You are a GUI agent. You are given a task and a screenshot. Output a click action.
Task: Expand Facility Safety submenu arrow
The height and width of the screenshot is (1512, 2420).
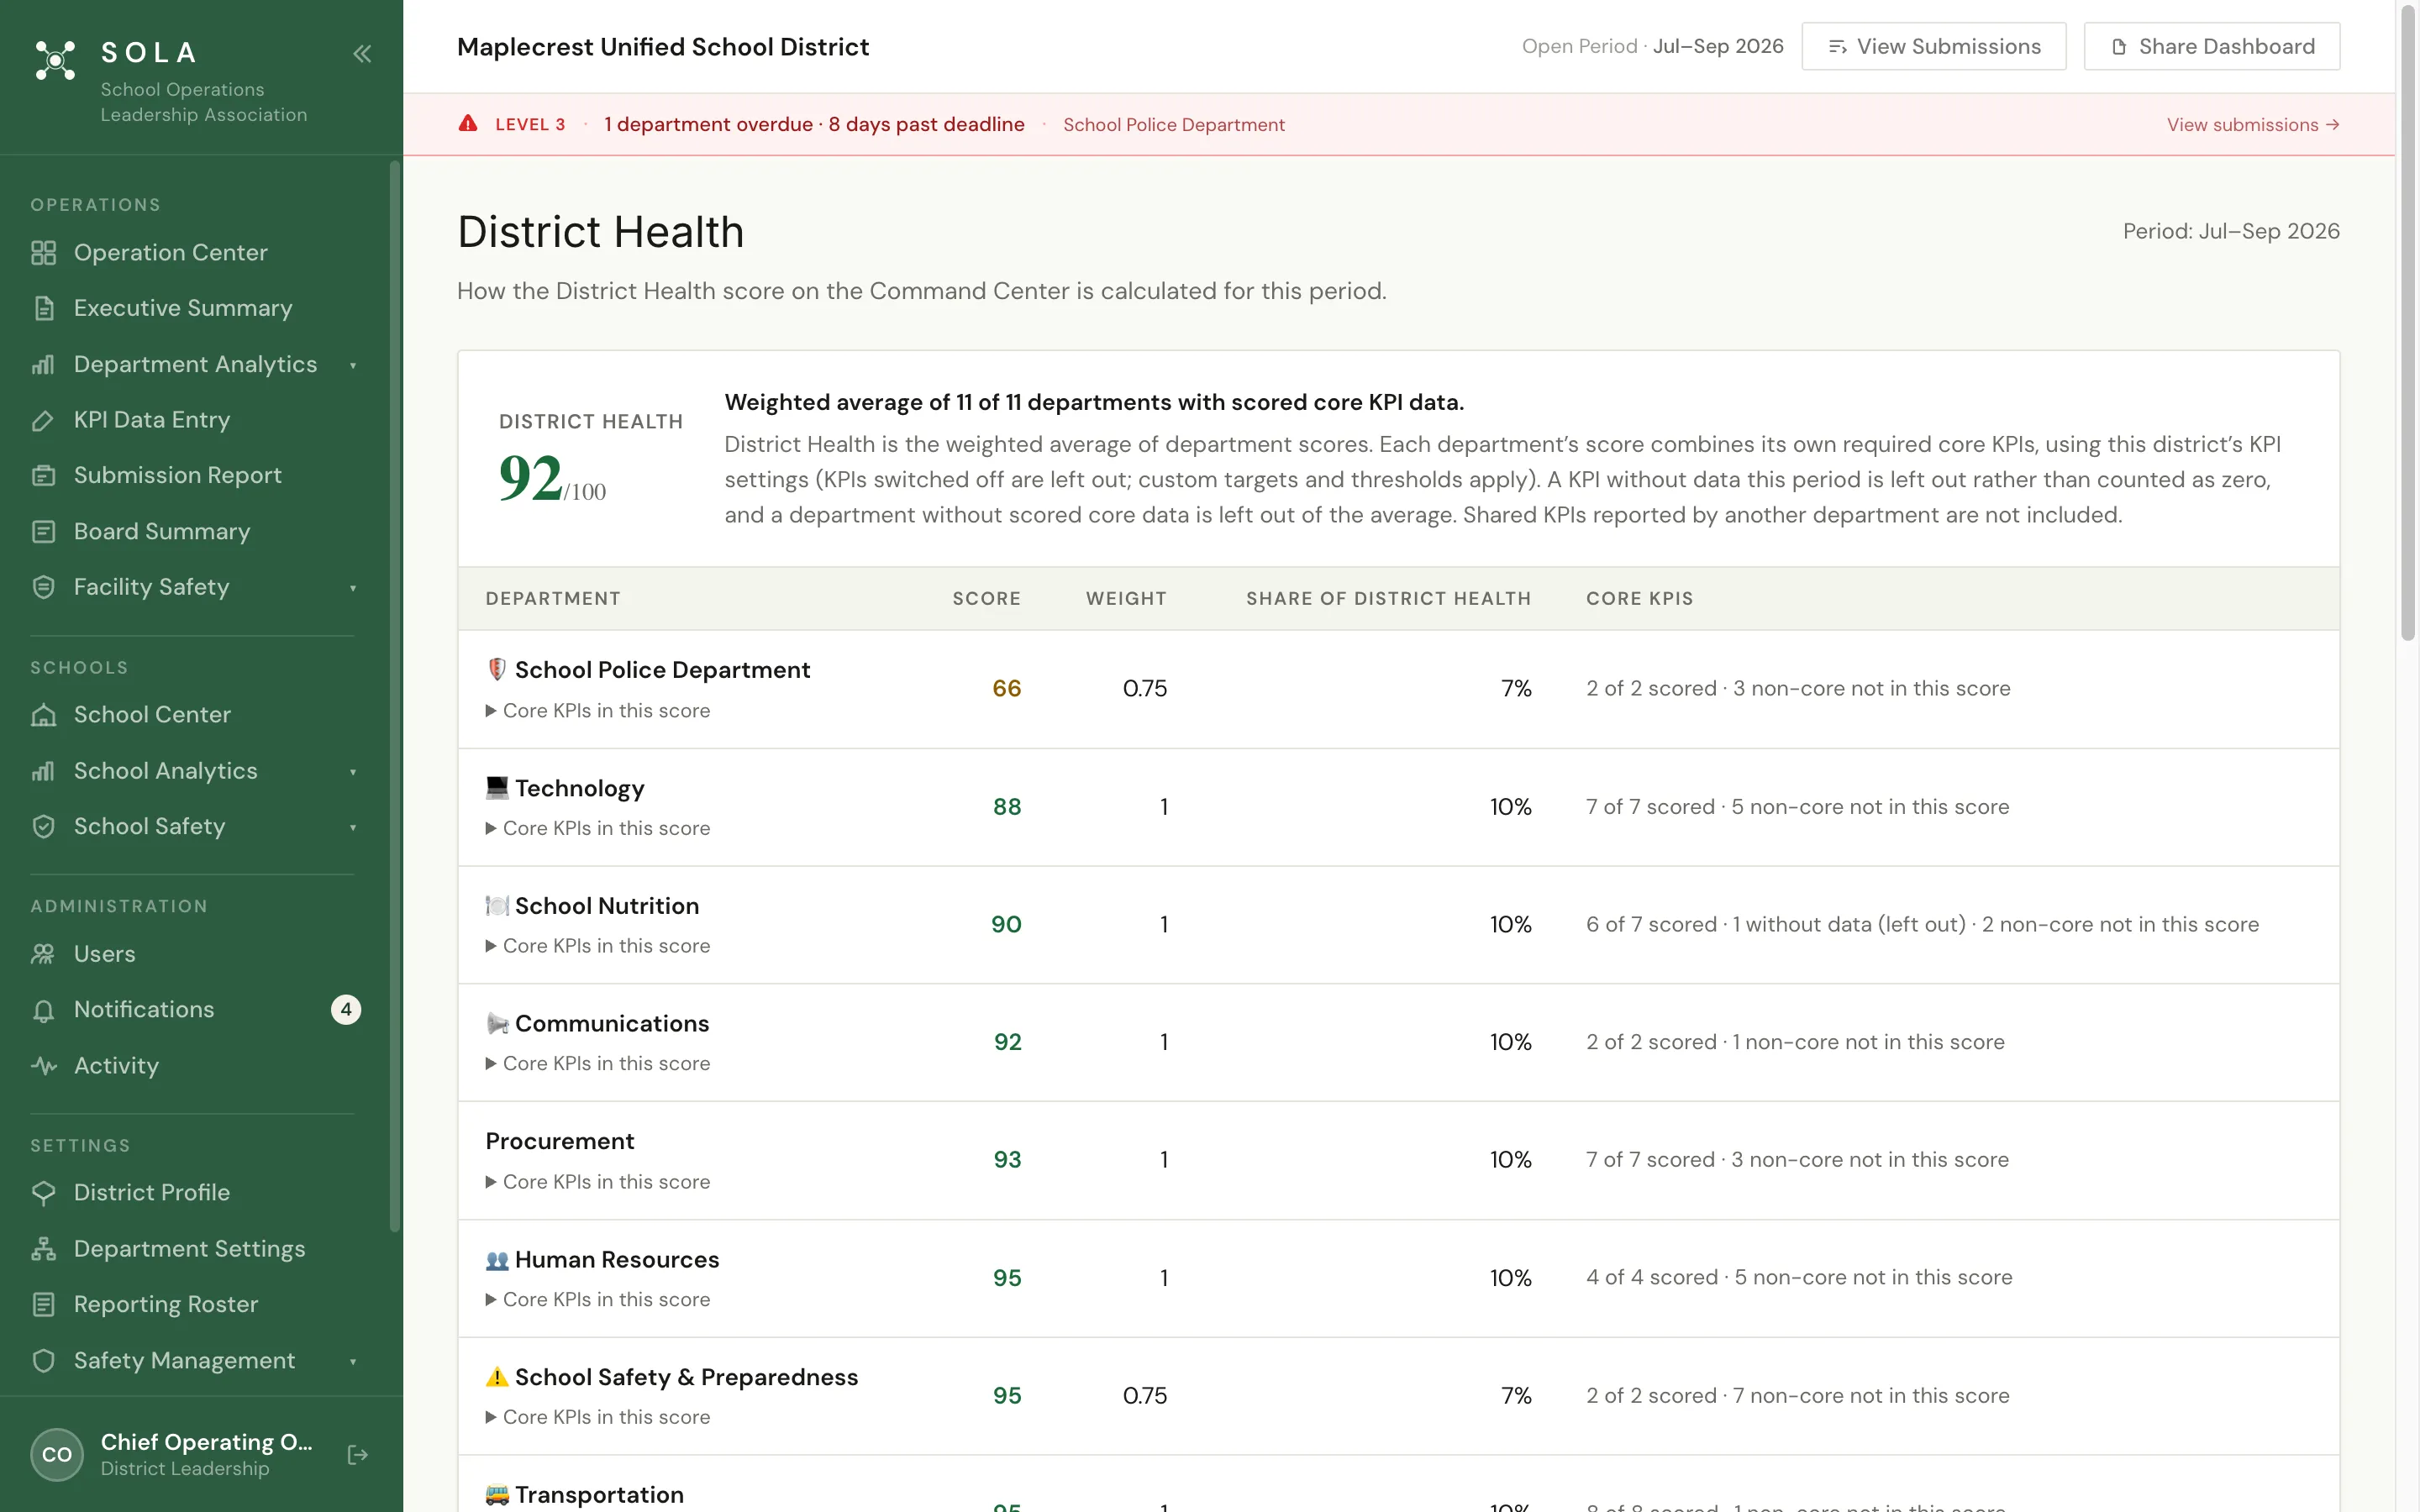[x=353, y=588]
